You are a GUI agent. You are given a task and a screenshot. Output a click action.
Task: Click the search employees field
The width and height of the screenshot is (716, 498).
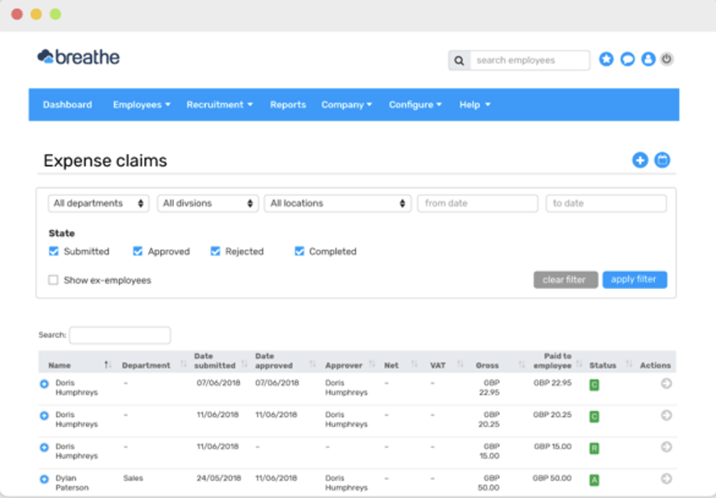530,60
